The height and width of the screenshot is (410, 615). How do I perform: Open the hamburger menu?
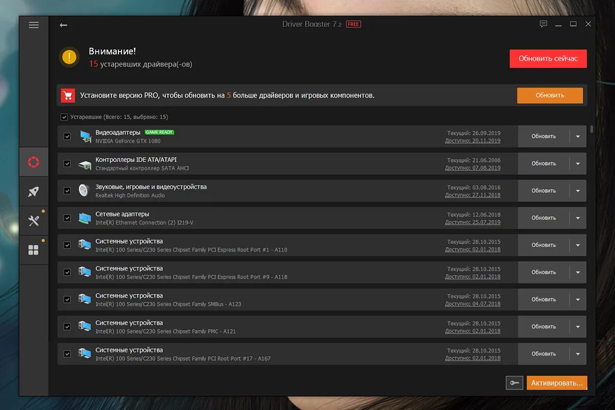click(34, 25)
